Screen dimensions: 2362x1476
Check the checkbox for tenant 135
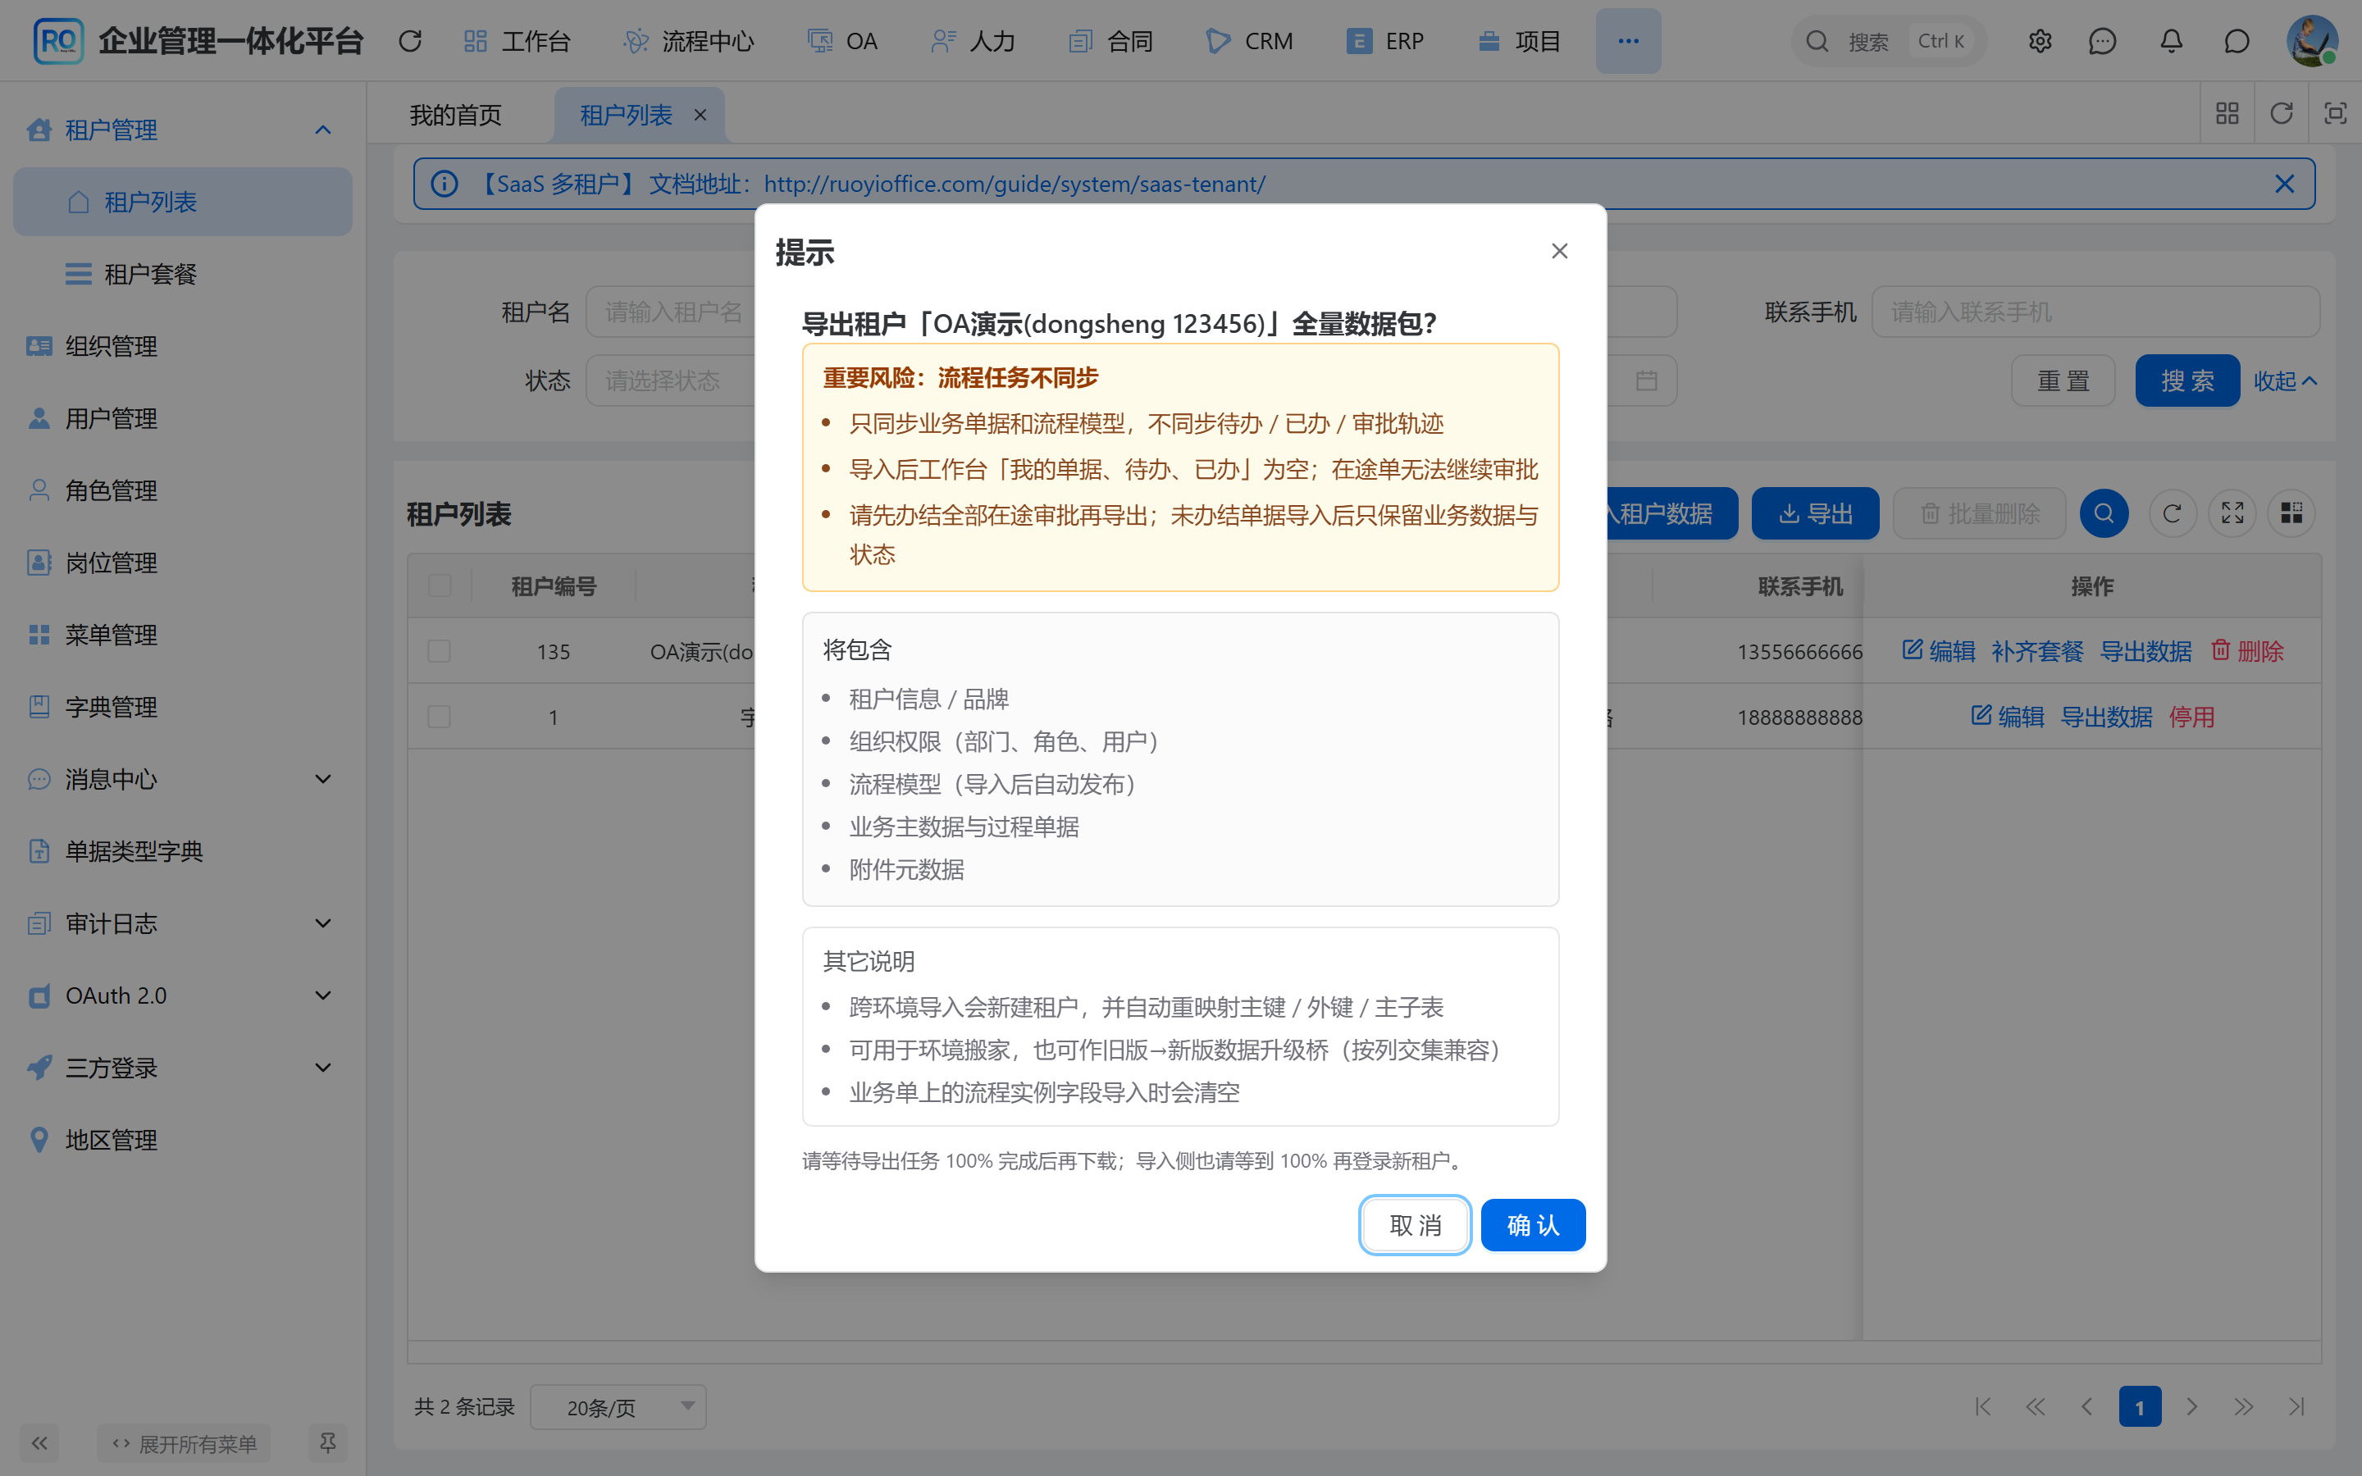(440, 651)
